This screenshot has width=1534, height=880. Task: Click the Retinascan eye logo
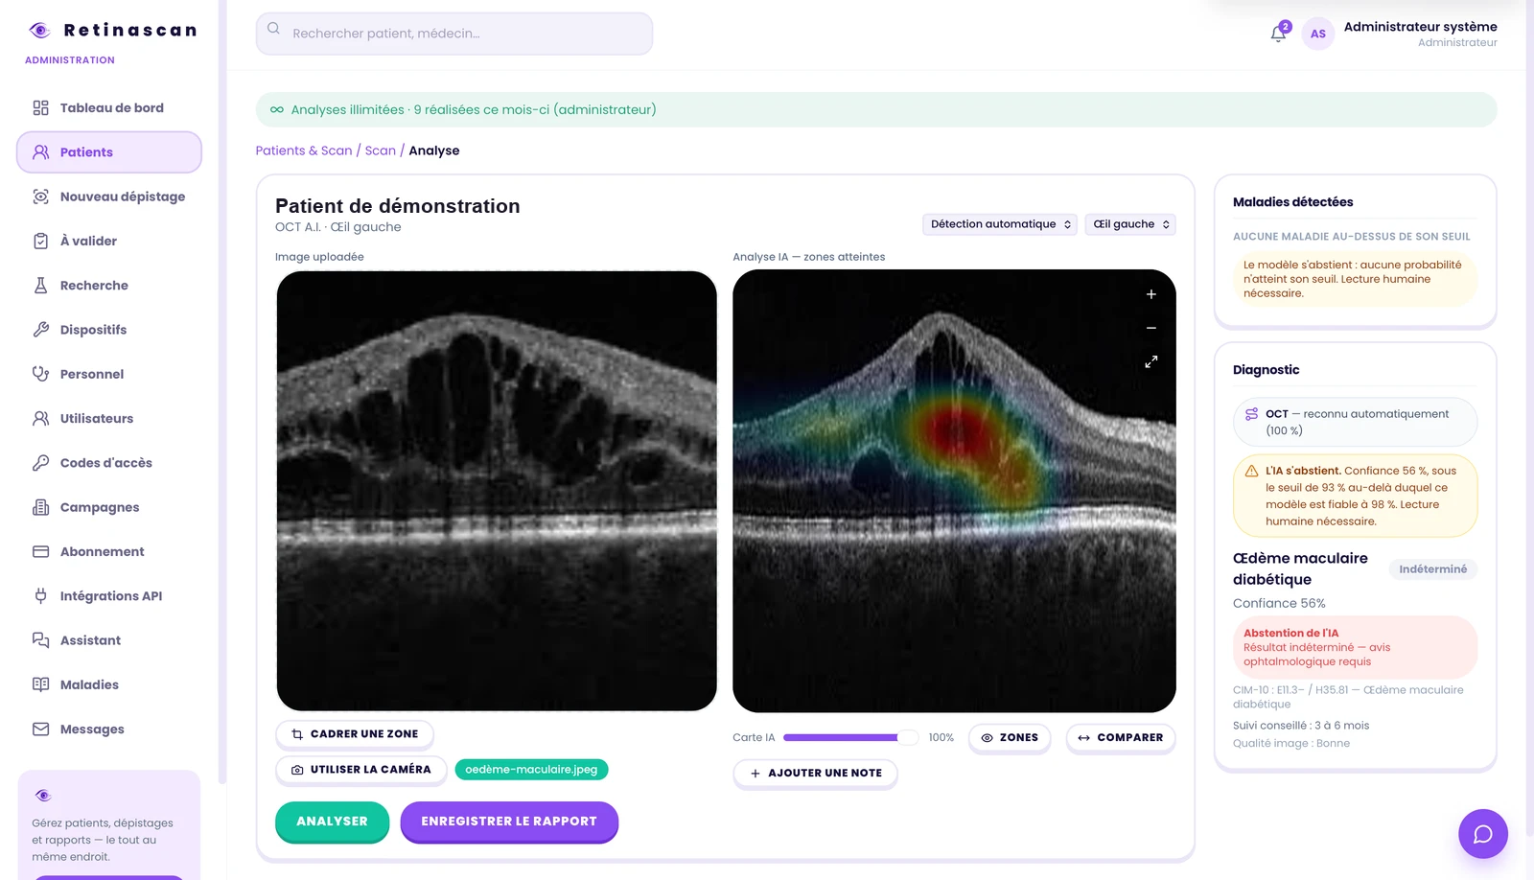click(x=39, y=30)
